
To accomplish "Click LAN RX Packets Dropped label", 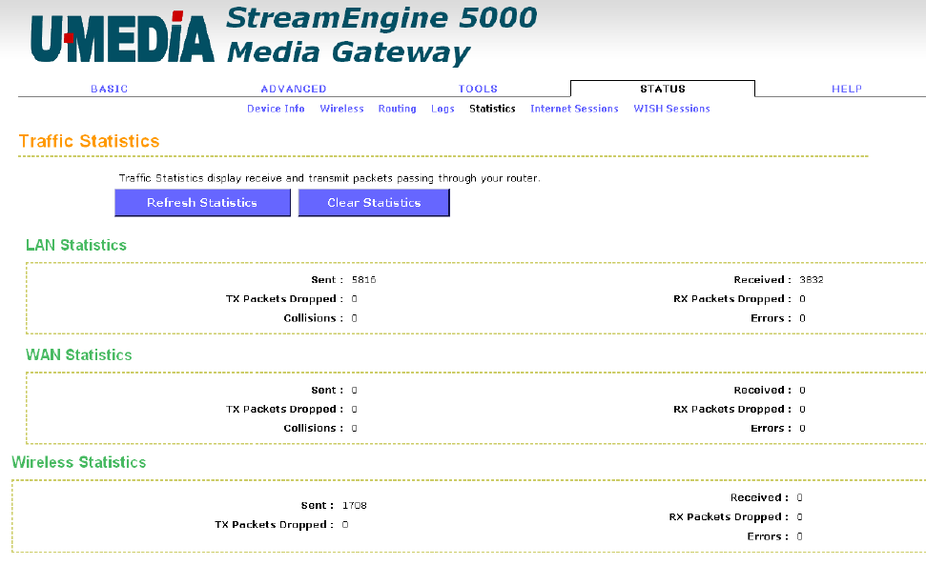I will [x=732, y=299].
